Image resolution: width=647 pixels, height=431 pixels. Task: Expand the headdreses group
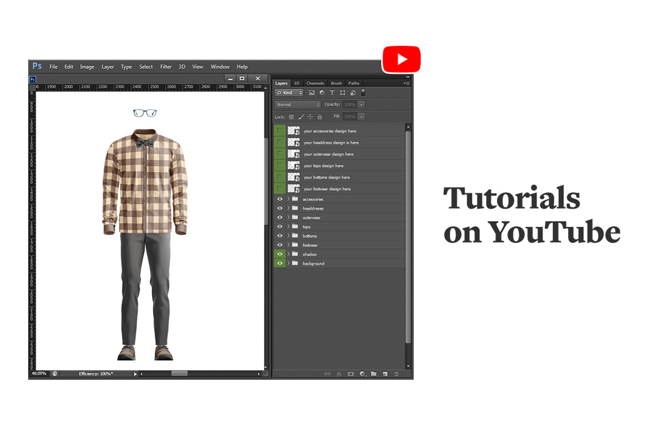click(x=288, y=208)
